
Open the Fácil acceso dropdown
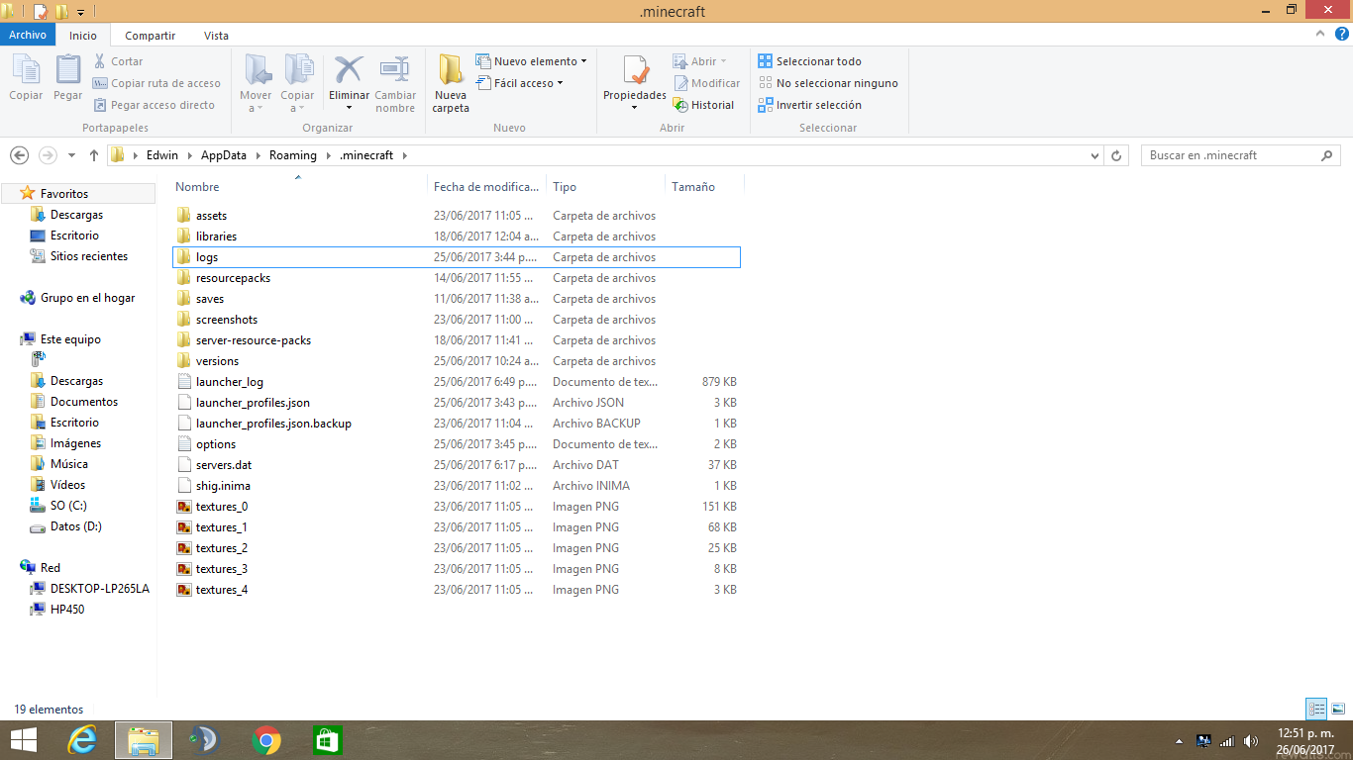click(520, 83)
